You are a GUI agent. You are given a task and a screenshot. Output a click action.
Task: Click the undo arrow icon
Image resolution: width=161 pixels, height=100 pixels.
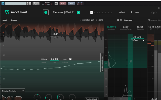152,13
